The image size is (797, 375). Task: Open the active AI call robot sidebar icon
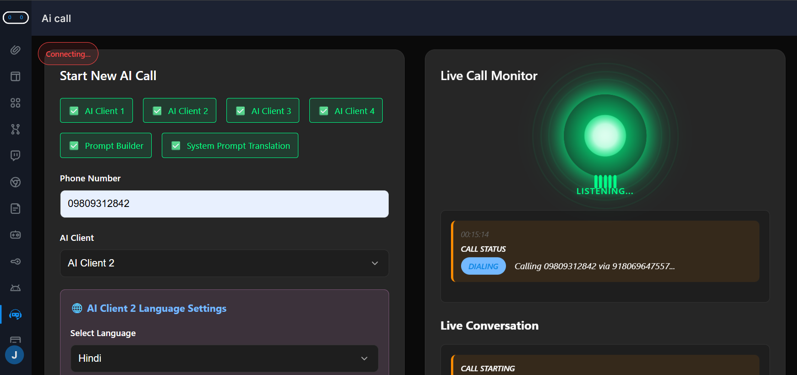(16, 315)
